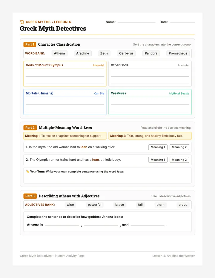
Task: Pick the adjective stern from the bank
Action: [x=160, y=205]
